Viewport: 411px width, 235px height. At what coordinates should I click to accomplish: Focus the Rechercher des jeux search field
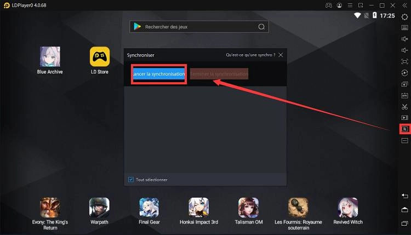click(x=199, y=27)
